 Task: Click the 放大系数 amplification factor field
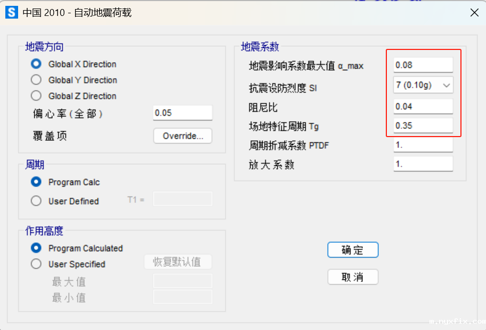tap(423, 164)
